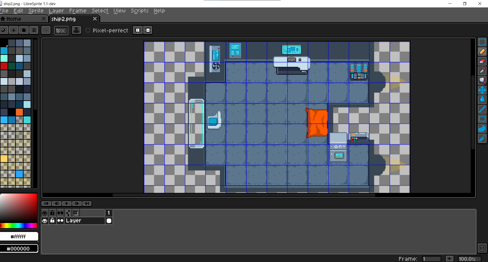This screenshot has width=488, height=262.
Task: Jump to the last frame
Action: 87,203
